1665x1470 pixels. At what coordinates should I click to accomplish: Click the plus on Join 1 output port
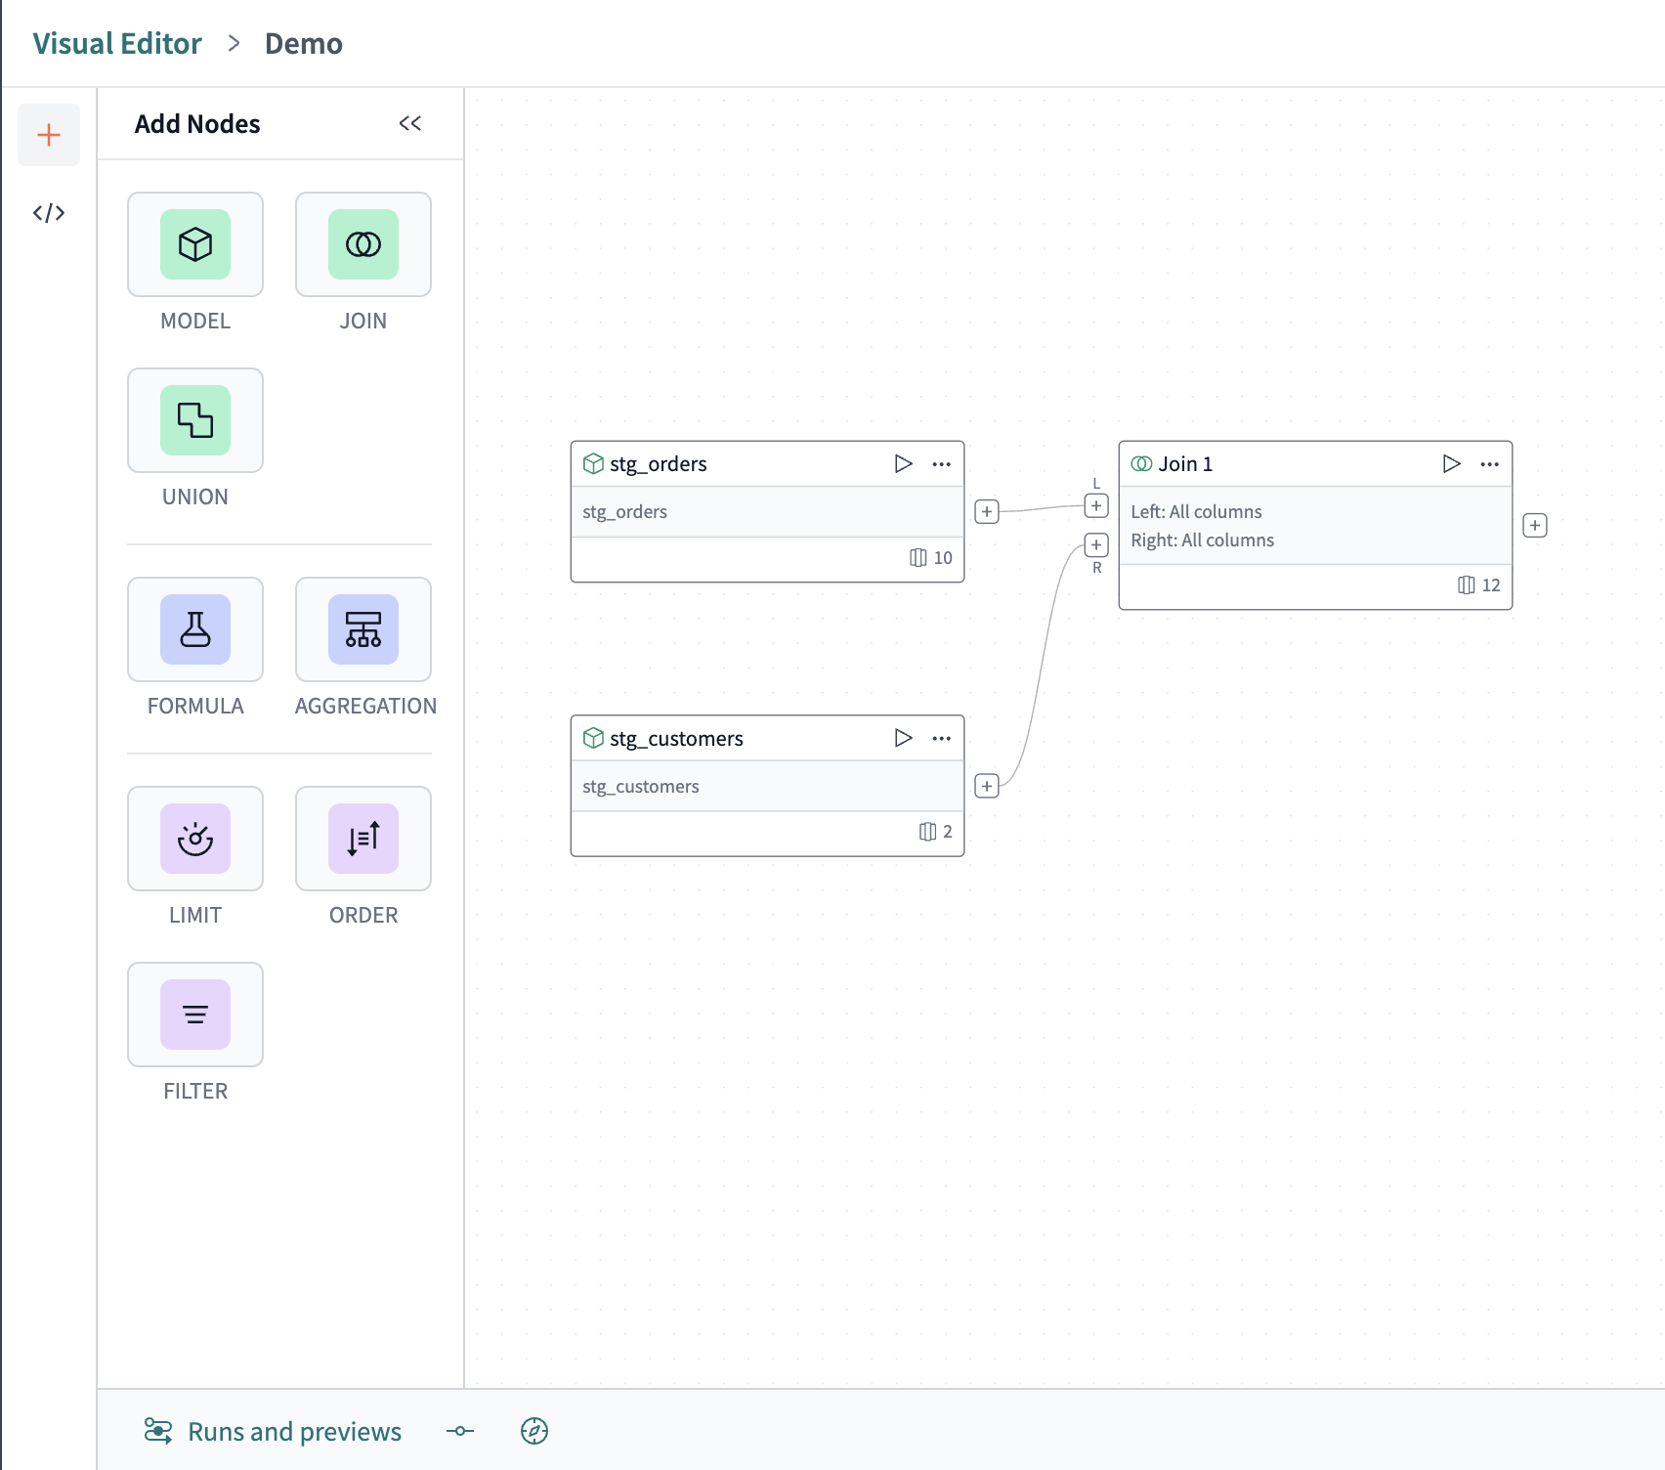coord(1534,525)
